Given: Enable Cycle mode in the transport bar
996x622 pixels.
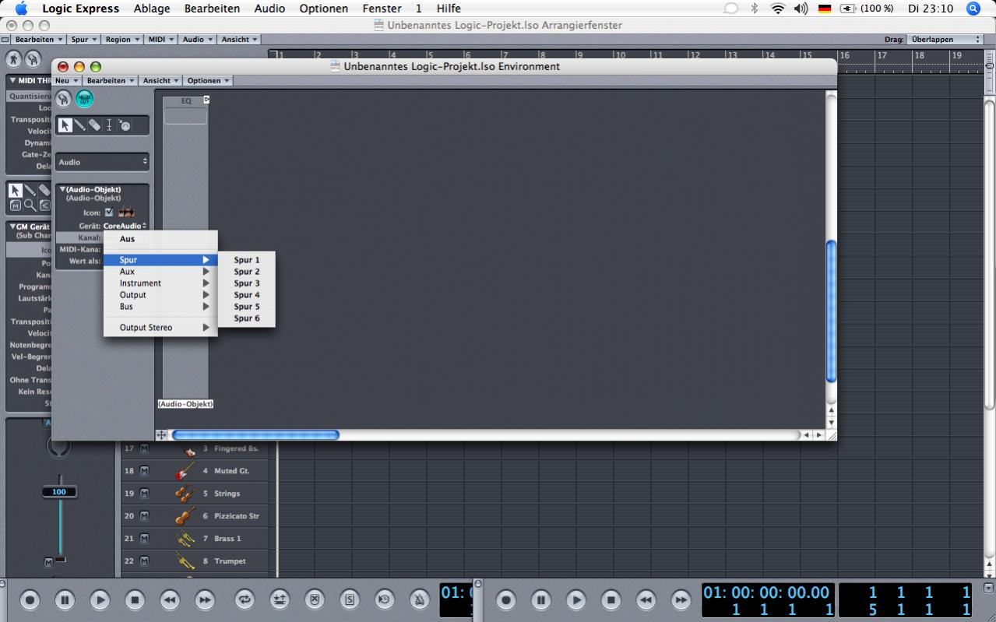Looking at the screenshot, I should tap(245, 599).
